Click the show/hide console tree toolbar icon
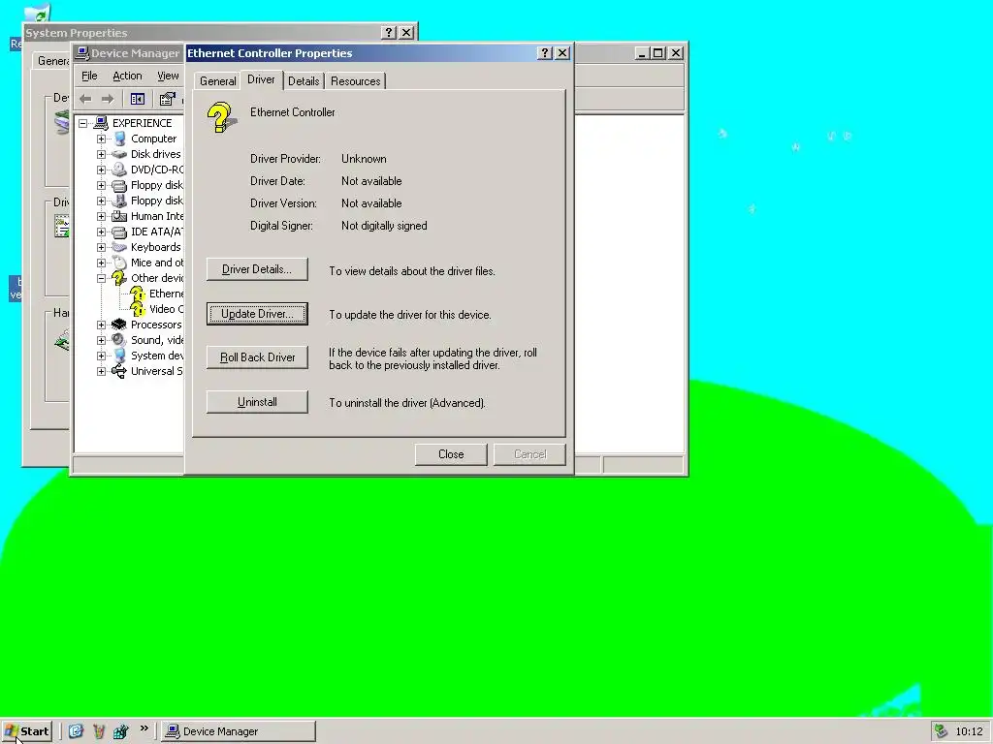 coord(138,99)
